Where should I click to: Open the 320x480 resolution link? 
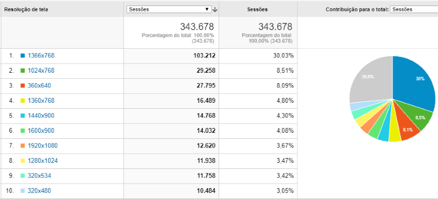pyautogui.click(x=39, y=191)
